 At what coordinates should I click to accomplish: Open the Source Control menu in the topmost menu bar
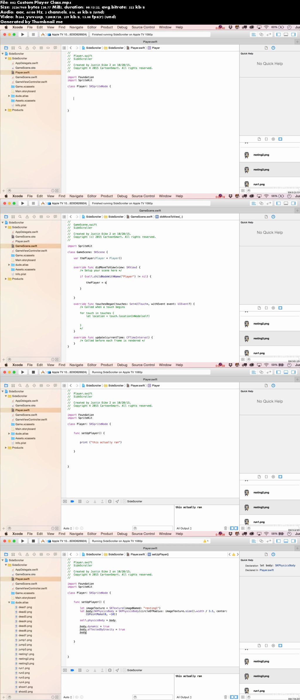tap(143, 27)
